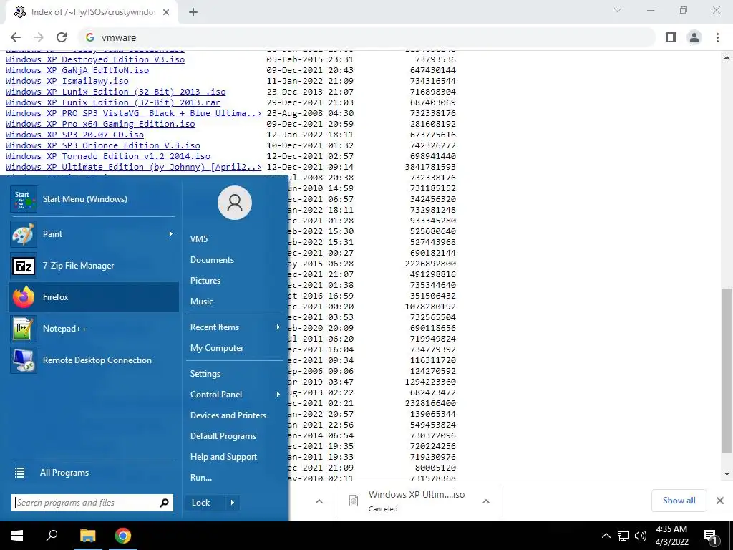This screenshot has height=550, width=733.
Task: Show all downloads
Action: click(679, 501)
